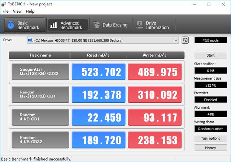Change Measurement size value 512 MB
This screenshot has width=231, height=162.
point(211,85)
